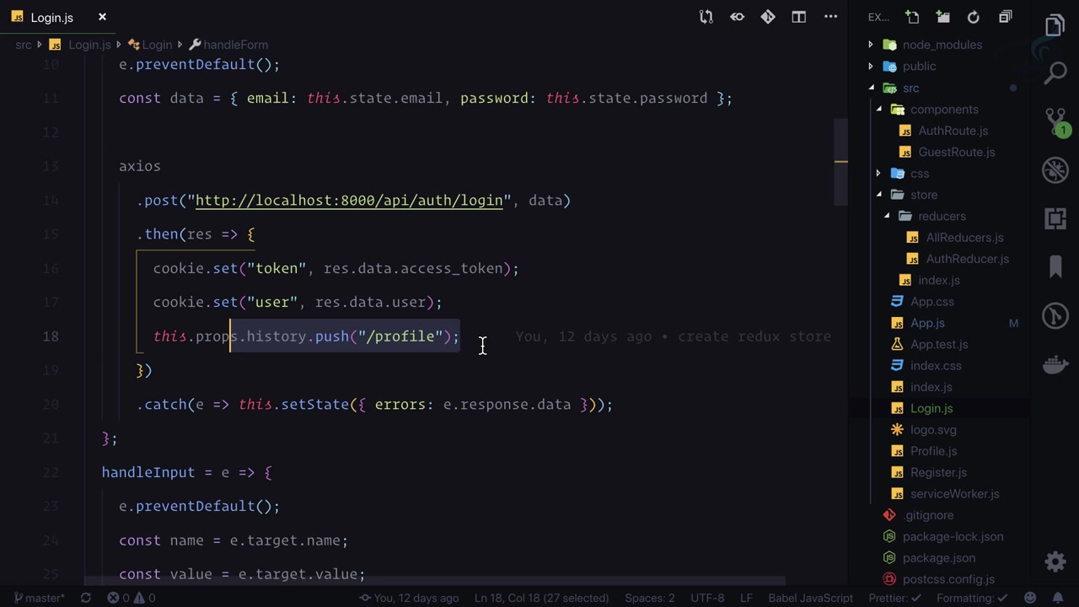
Task: Open .gitignore file
Action: point(928,515)
